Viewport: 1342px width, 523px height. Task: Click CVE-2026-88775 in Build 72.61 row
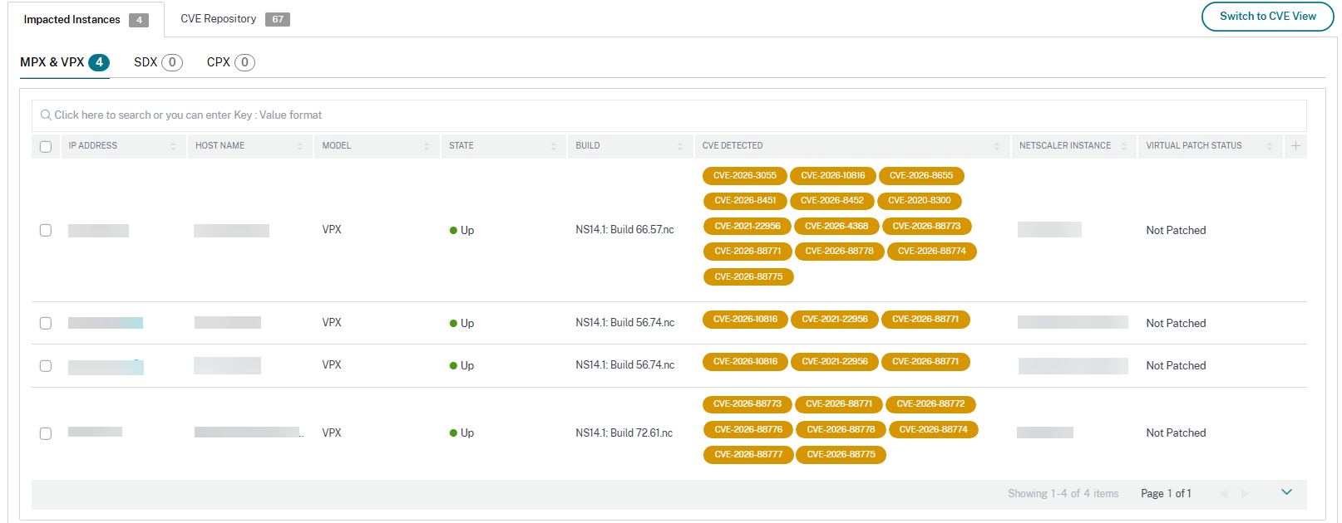pos(841,455)
